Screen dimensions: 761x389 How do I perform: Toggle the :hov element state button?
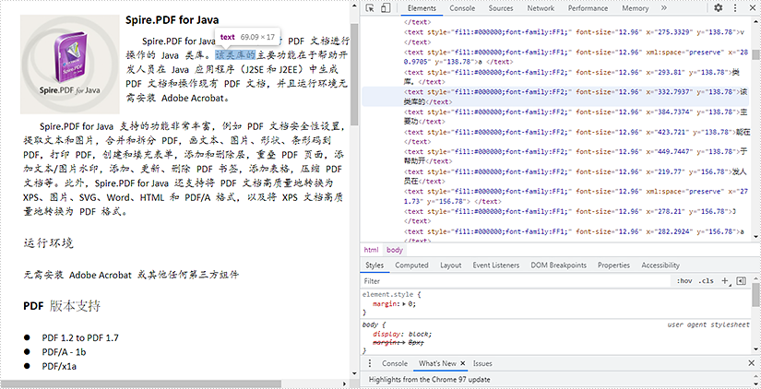(684, 281)
